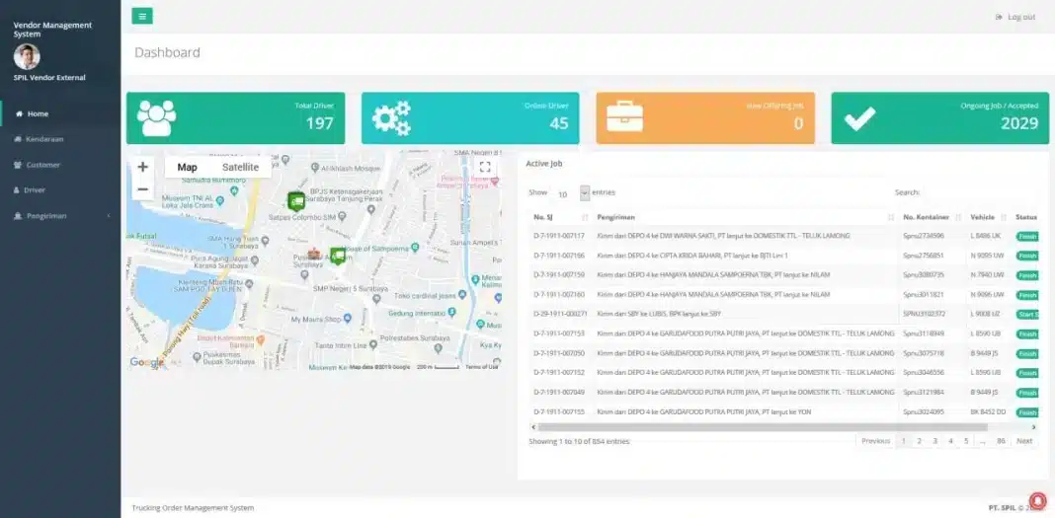This screenshot has height=518, width=1055.
Task: Switch map to Map view
Action: tap(187, 168)
